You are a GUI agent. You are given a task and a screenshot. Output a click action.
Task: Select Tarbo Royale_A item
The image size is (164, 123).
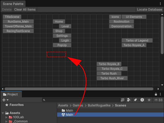[x=134, y=45]
